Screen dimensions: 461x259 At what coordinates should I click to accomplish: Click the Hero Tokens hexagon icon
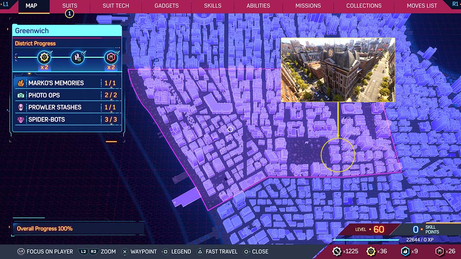coord(440,251)
